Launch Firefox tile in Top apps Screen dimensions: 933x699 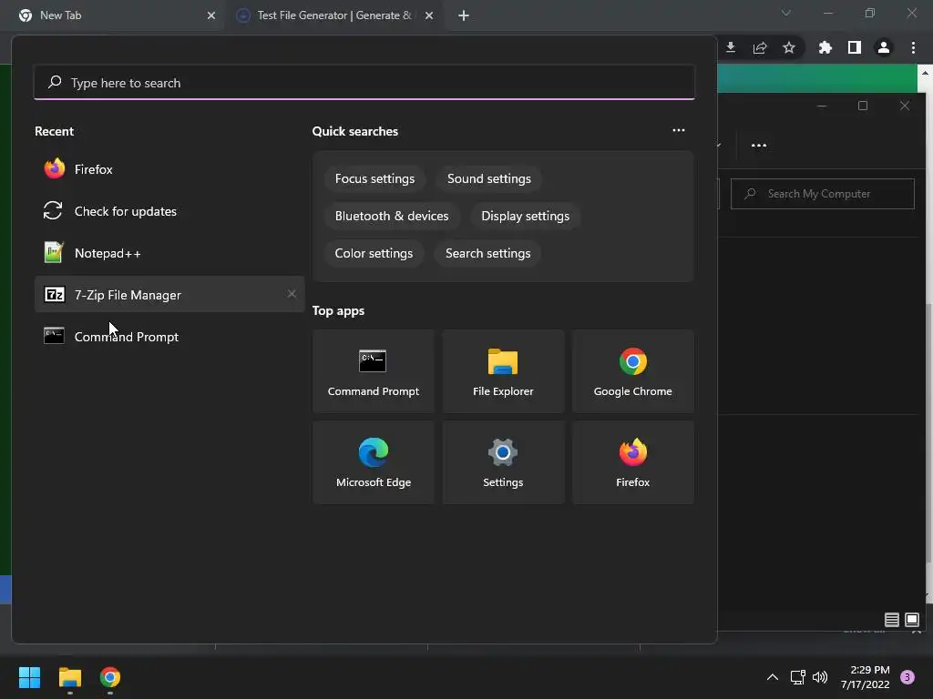[x=633, y=462]
